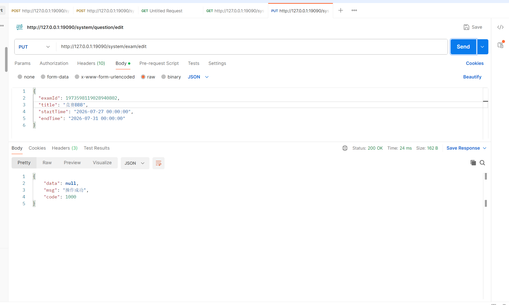Copy response with the copy icon

tap(473, 163)
